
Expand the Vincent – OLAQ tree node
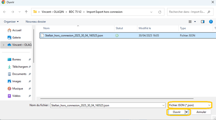(x=3, y=45)
